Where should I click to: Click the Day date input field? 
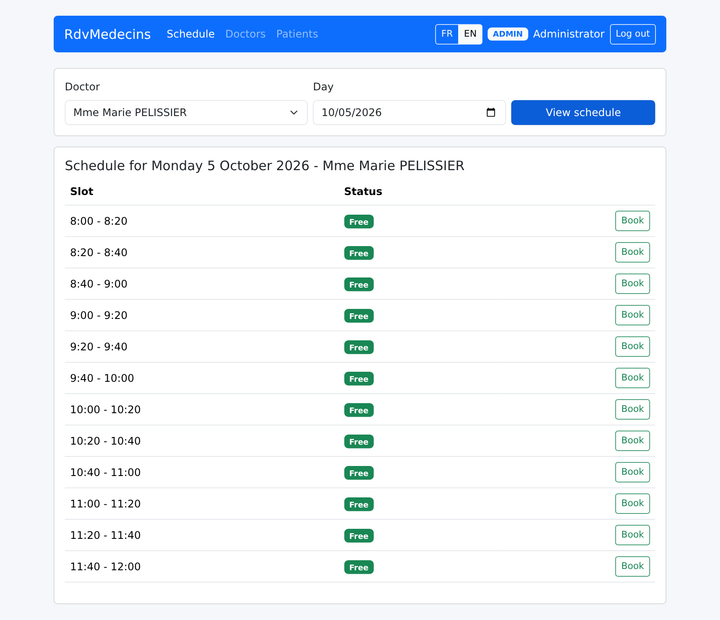(x=409, y=113)
